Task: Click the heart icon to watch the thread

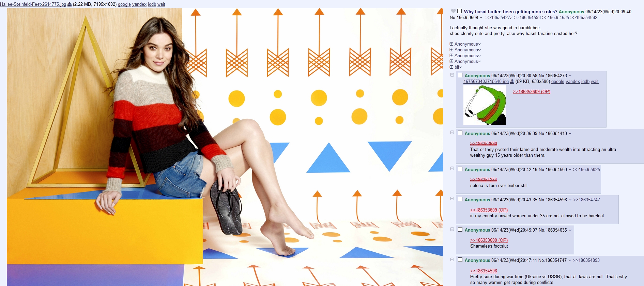Action: click(x=453, y=11)
